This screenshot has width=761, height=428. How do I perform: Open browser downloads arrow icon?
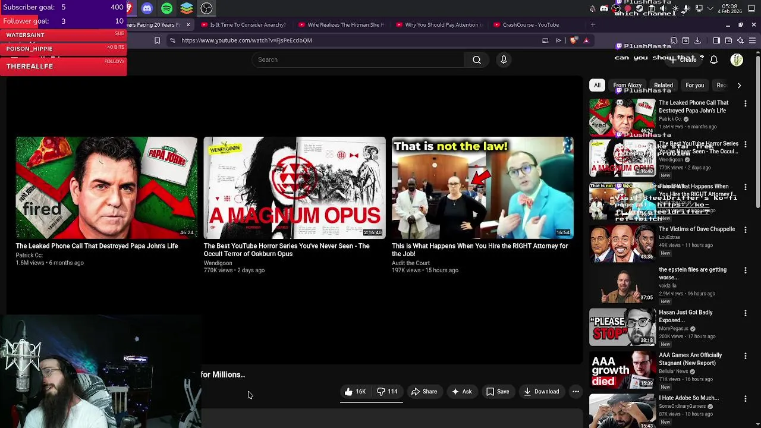coord(697,40)
